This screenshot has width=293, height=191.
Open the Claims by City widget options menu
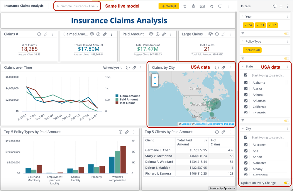pos(230,68)
